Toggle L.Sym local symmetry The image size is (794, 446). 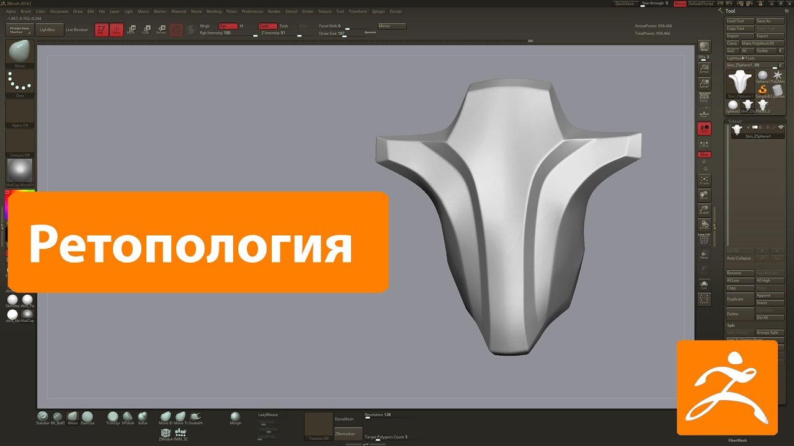[704, 142]
